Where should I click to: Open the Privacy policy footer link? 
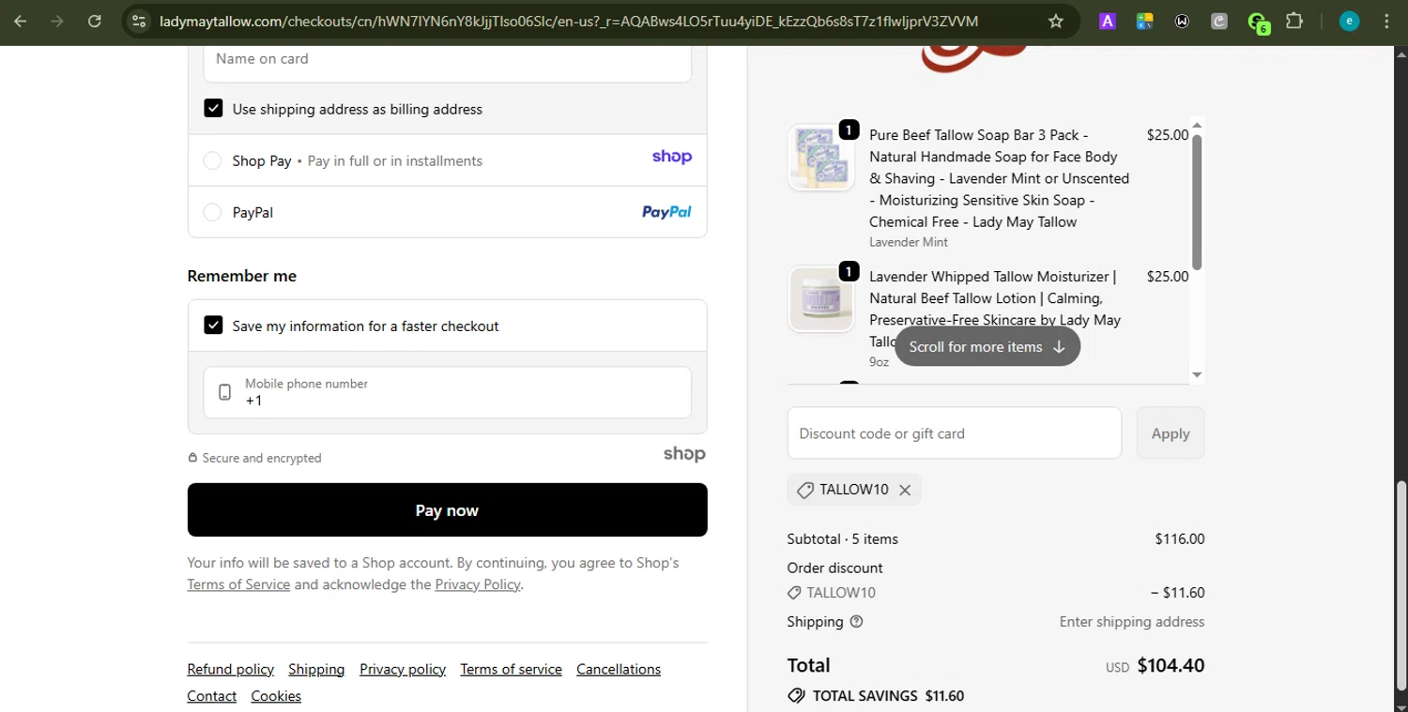pyautogui.click(x=403, y=669)
